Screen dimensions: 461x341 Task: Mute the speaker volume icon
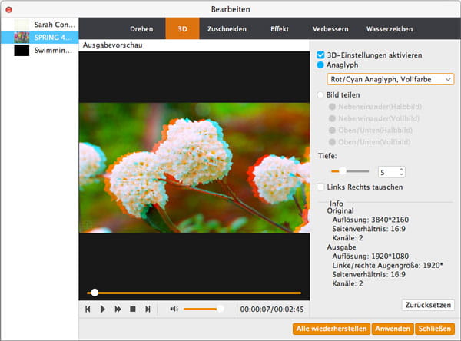click(x=174, y=309)
